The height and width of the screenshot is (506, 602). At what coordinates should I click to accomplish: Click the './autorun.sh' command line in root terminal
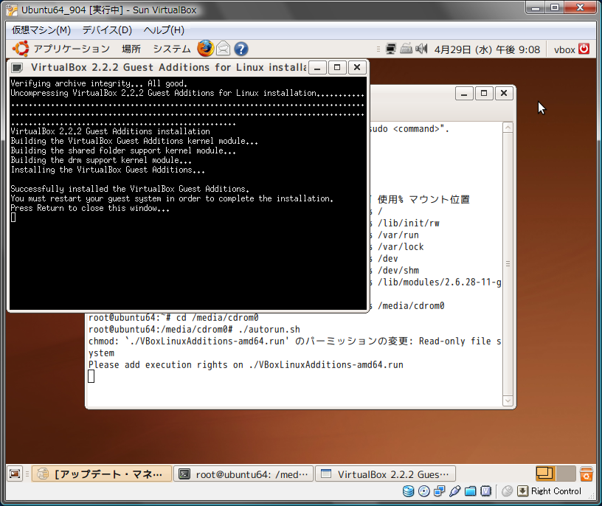(194, 330)
